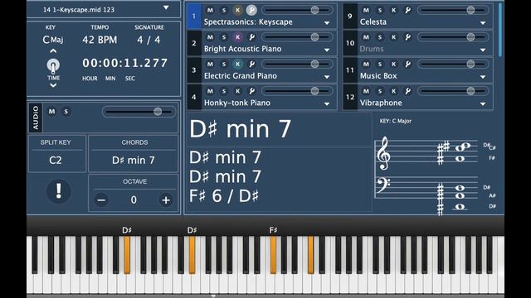Click the Celesta track volume slider
531x298 pixels.
[x=453, y=10]
